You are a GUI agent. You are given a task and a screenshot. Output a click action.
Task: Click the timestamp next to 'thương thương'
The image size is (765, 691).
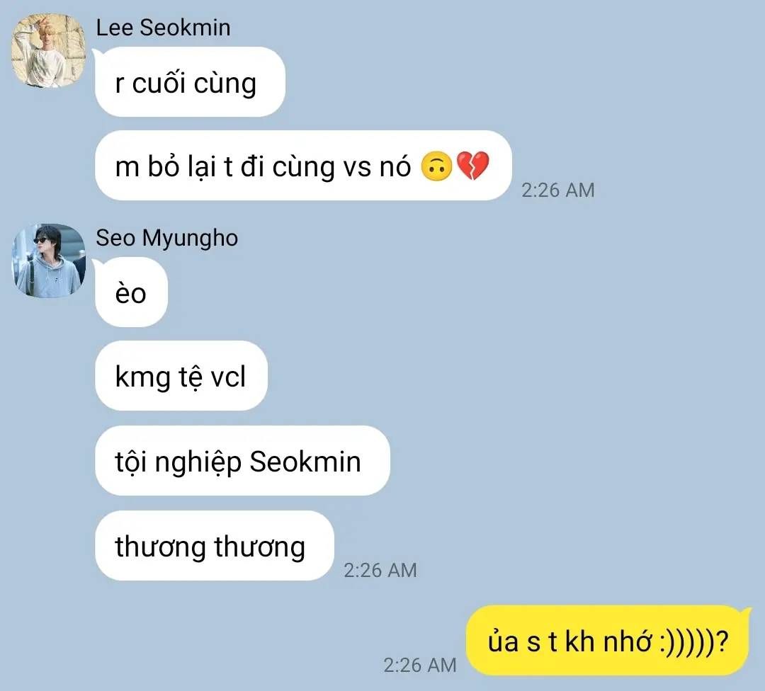pyautogui.click(x=380, y=570)
